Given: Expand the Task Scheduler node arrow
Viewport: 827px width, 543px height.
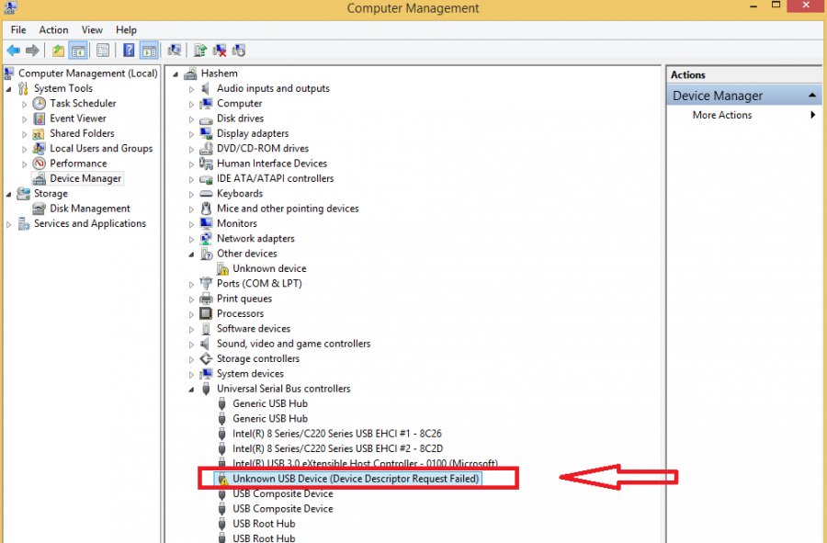Looking at the screenshot, I should (x=24, y=104).
